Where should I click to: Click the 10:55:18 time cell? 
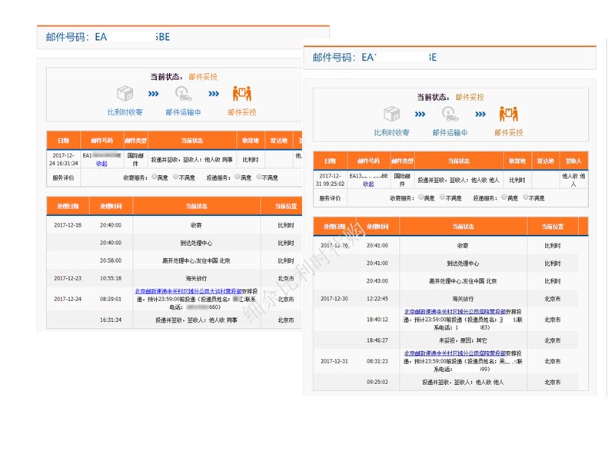pyautogui.click(x=111, y=278)
